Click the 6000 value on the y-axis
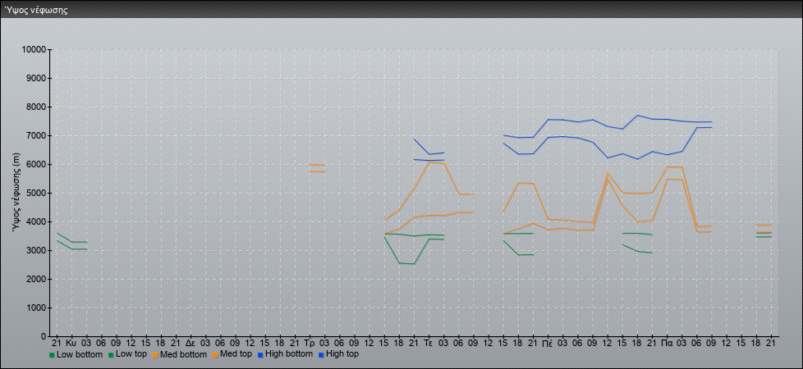Viewport: 803px width, 369px height. [x=36, y=164]
